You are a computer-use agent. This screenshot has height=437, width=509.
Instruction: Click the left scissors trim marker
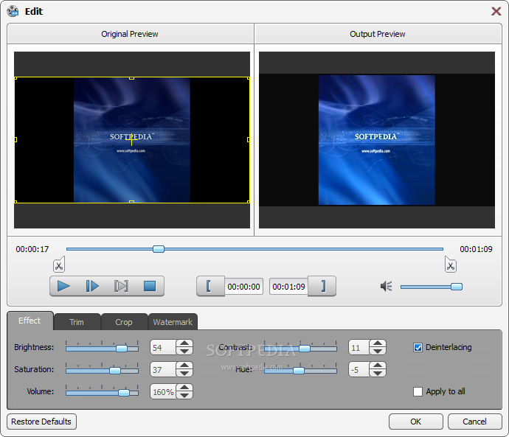(x=59, y=265)
